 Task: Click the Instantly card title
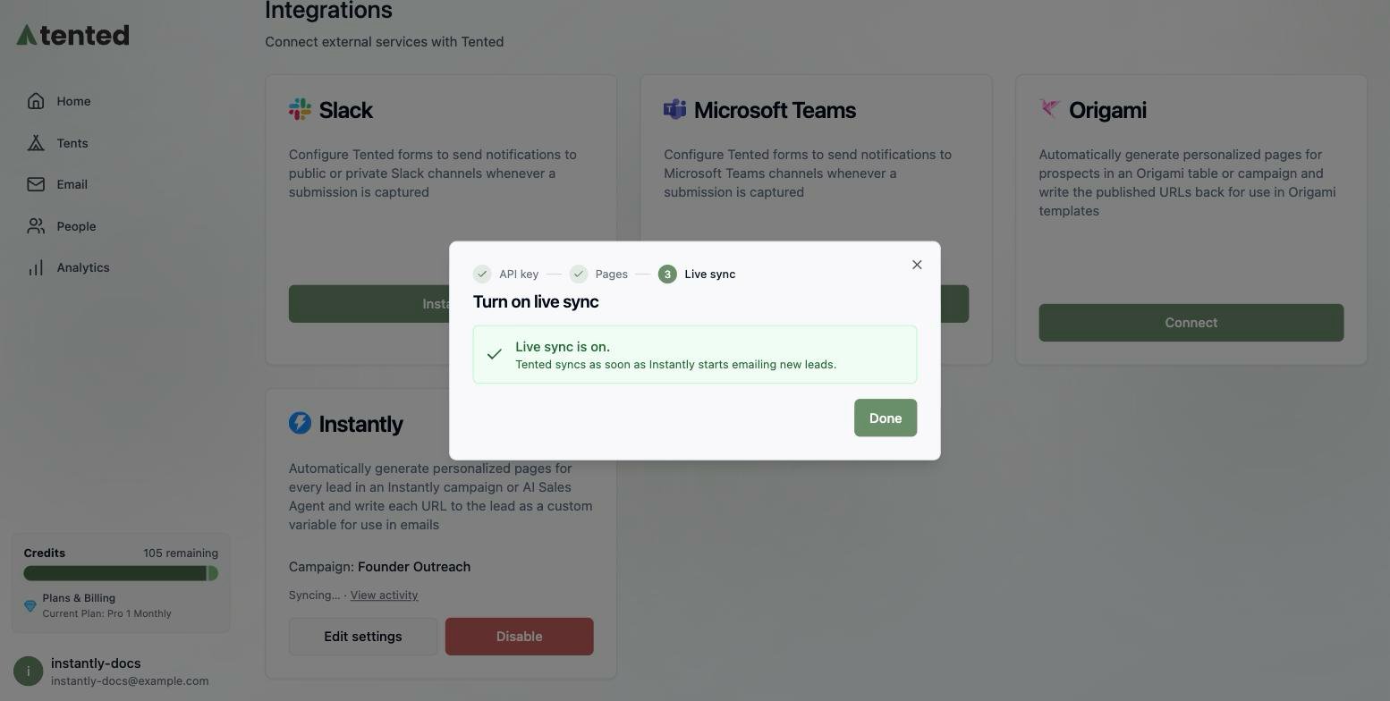tap(360, 424)
